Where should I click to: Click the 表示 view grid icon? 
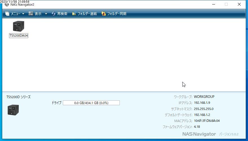pyautogui.click(x=31, y=14)
